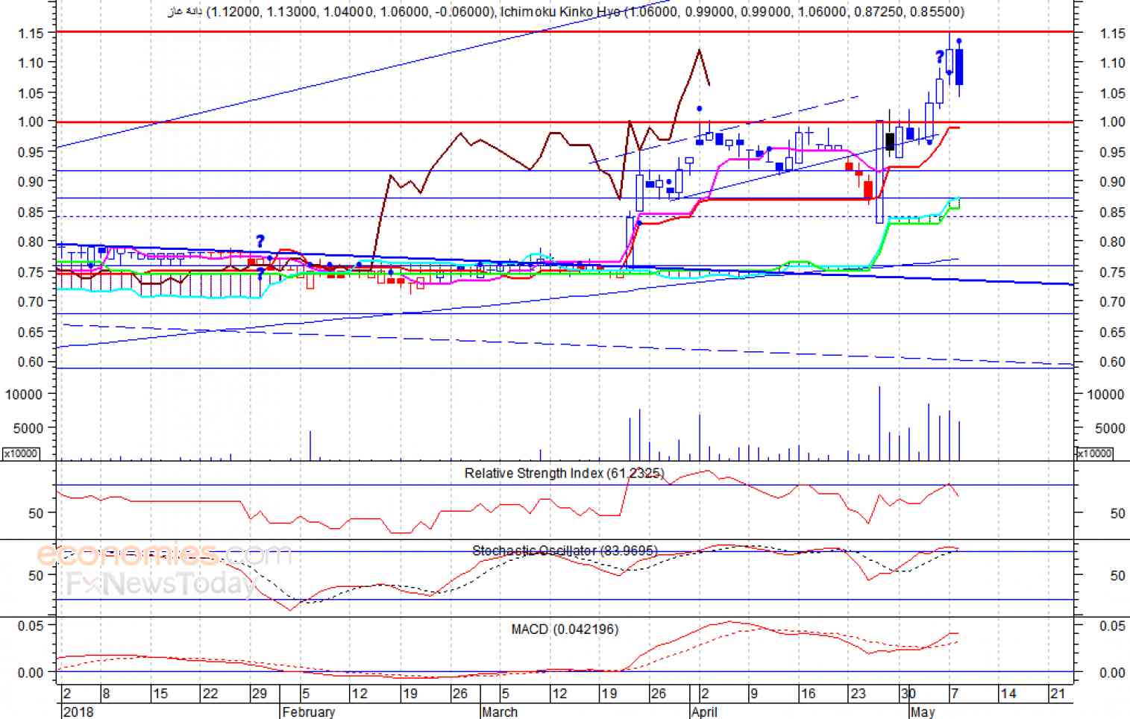This screenshot has height=719, width=1130.
Task: Click 0.60 on the right price axis
Action: click(1112, 362)
